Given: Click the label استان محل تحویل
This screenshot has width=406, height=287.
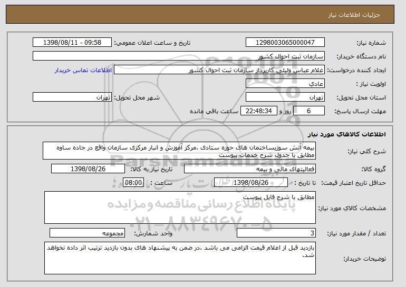Looking at the screenshot, I should click(x=361, y=98).
